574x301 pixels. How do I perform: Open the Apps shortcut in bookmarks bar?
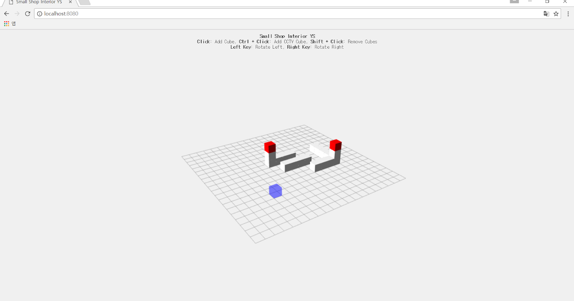[x=10, y=23]
